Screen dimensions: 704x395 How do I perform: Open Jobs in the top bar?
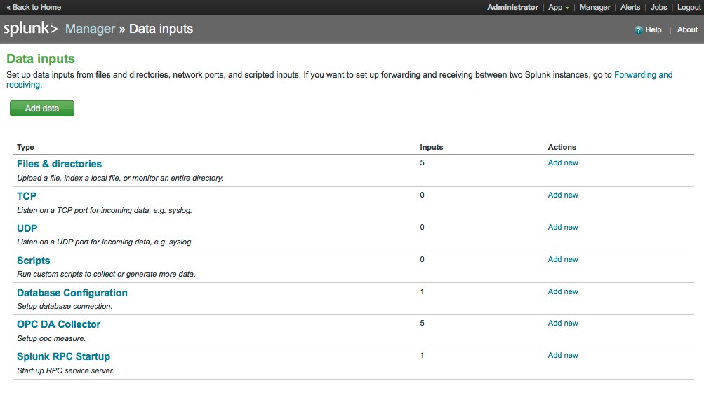click(x=658, y=7)
